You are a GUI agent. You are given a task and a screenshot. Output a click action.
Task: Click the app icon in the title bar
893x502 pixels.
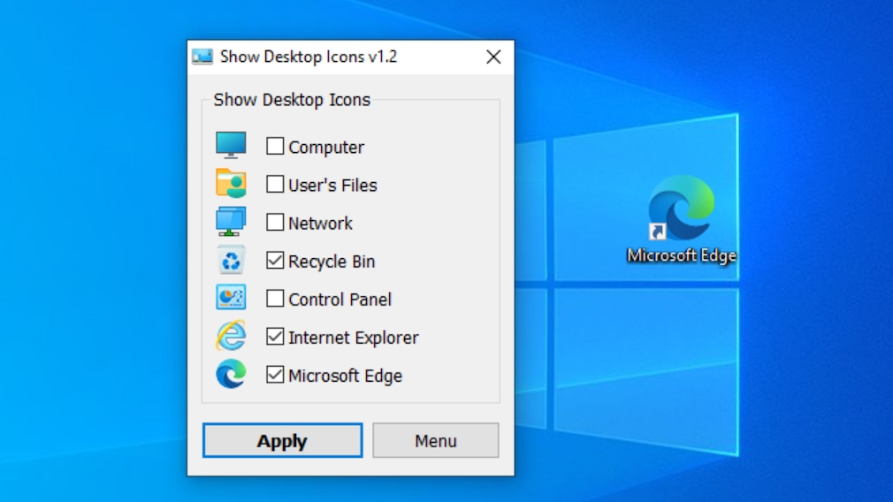[x=202, y=57]
